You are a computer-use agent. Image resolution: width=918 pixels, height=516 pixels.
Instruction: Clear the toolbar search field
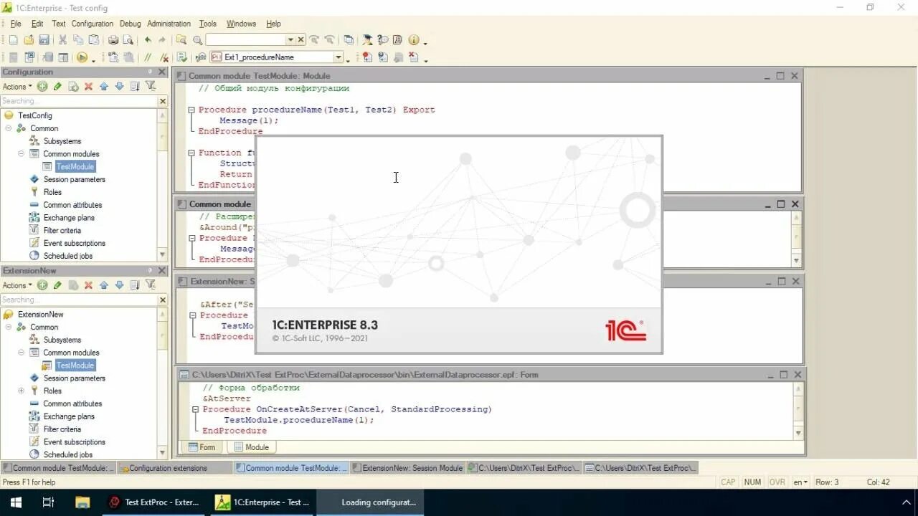[x=301, y=40]
